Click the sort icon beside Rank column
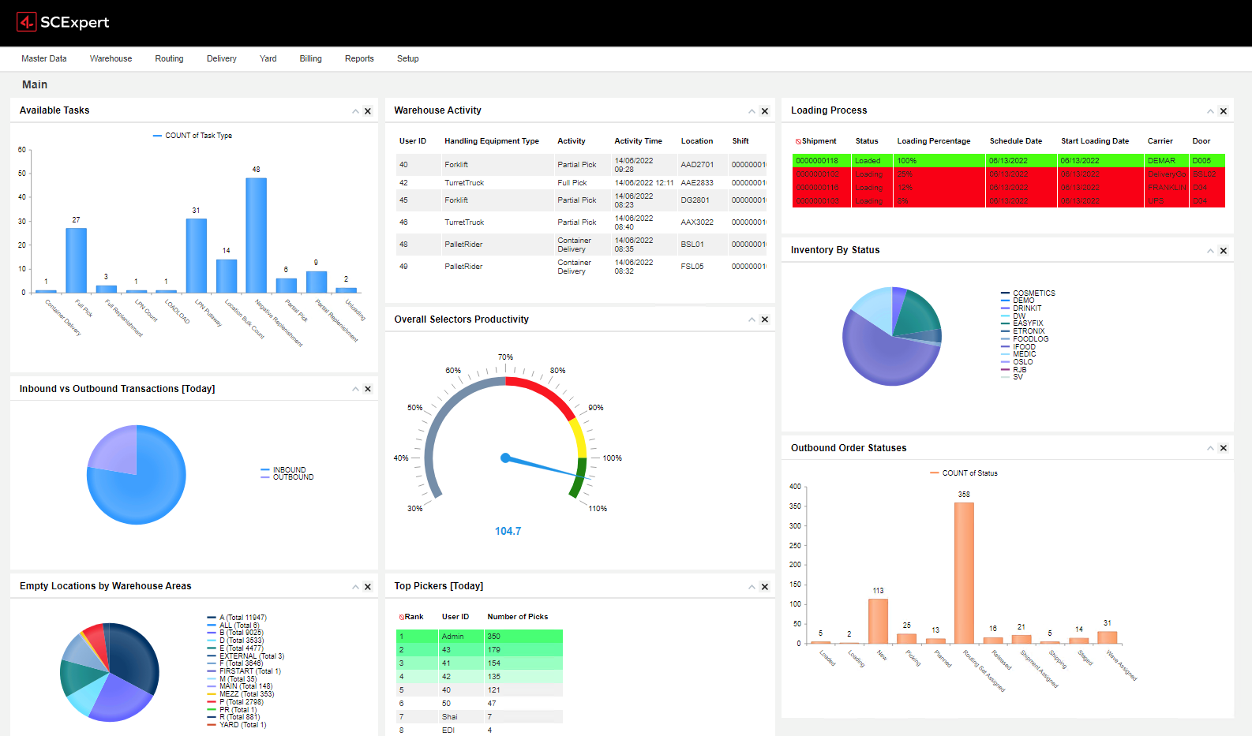 (401, 618)
